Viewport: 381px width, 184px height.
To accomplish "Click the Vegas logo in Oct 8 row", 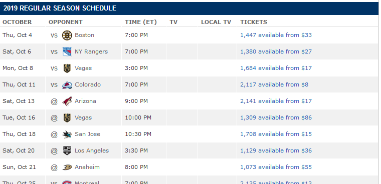I will 67,68.
